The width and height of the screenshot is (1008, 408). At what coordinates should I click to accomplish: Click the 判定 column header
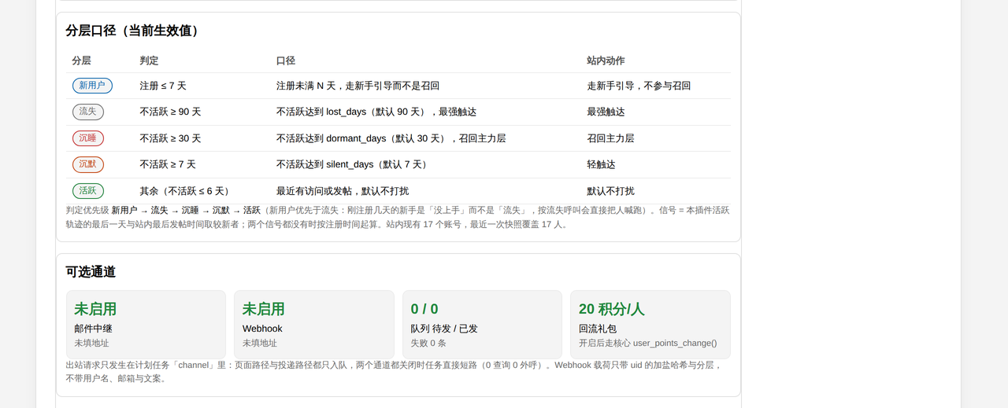150,61
